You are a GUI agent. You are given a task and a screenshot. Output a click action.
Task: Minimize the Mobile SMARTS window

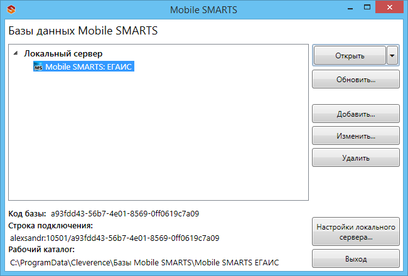click(x=350, y=8)
